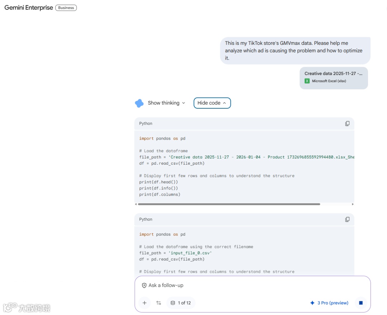The image size is (387, 315).
Task: Click the Business badge
Action: (x=66, y=8)
